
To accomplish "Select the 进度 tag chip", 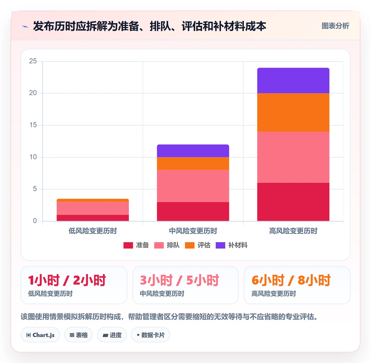I will [x=112, y=335].
